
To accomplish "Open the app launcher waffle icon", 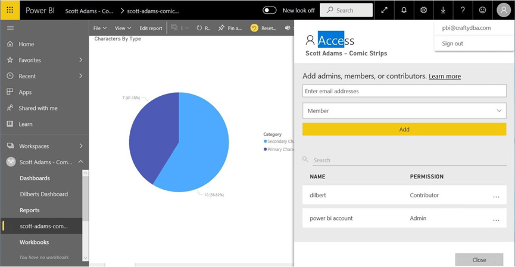I will (x=10, y=10).
